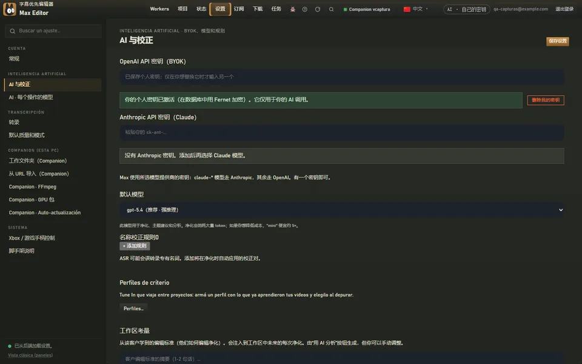Click 删除我的密钥 delete key button
The width and height of the screenshot is (582, 364).
click(546, 100)
